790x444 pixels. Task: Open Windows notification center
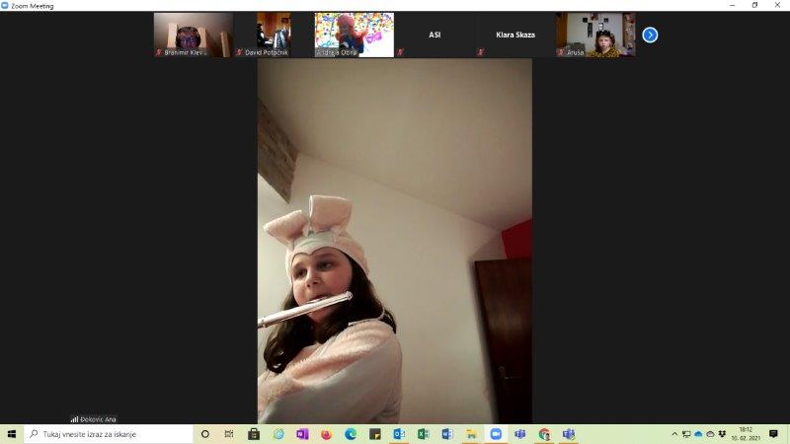click(x=773, y=434)
